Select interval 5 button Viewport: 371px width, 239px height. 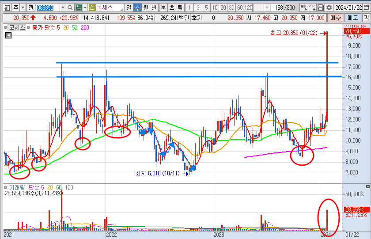(206, 8)
